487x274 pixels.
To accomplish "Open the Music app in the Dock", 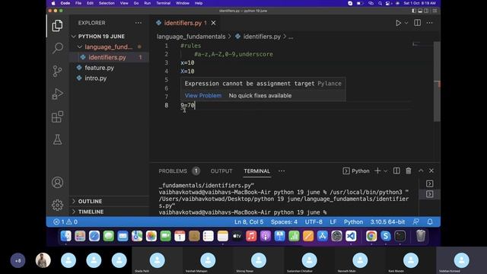I will [251, 236].
